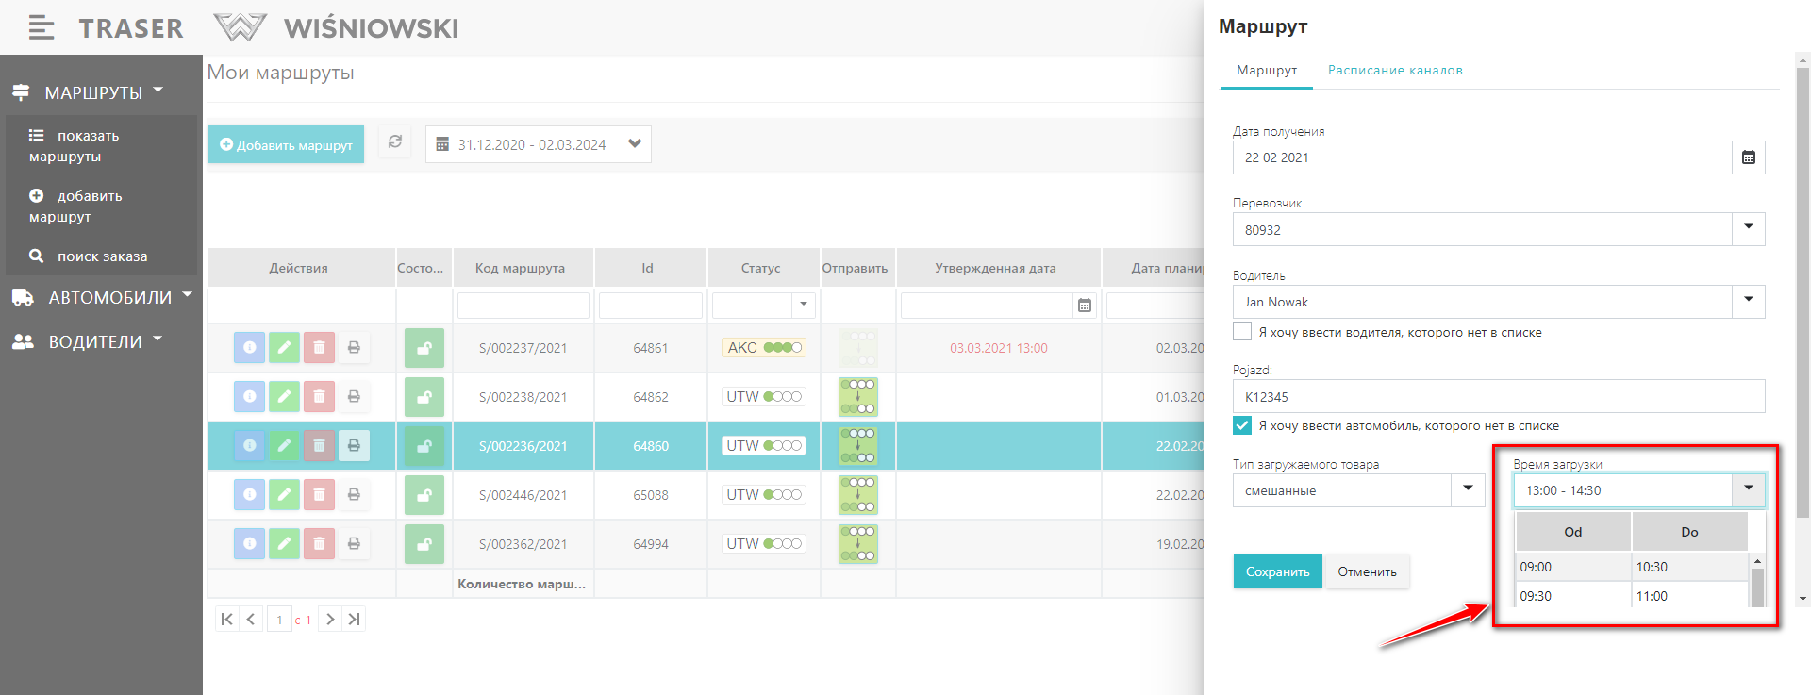Enable checkbox for driver not in list
This screenshot has height=695, width=1811.
coord(1242,332)
